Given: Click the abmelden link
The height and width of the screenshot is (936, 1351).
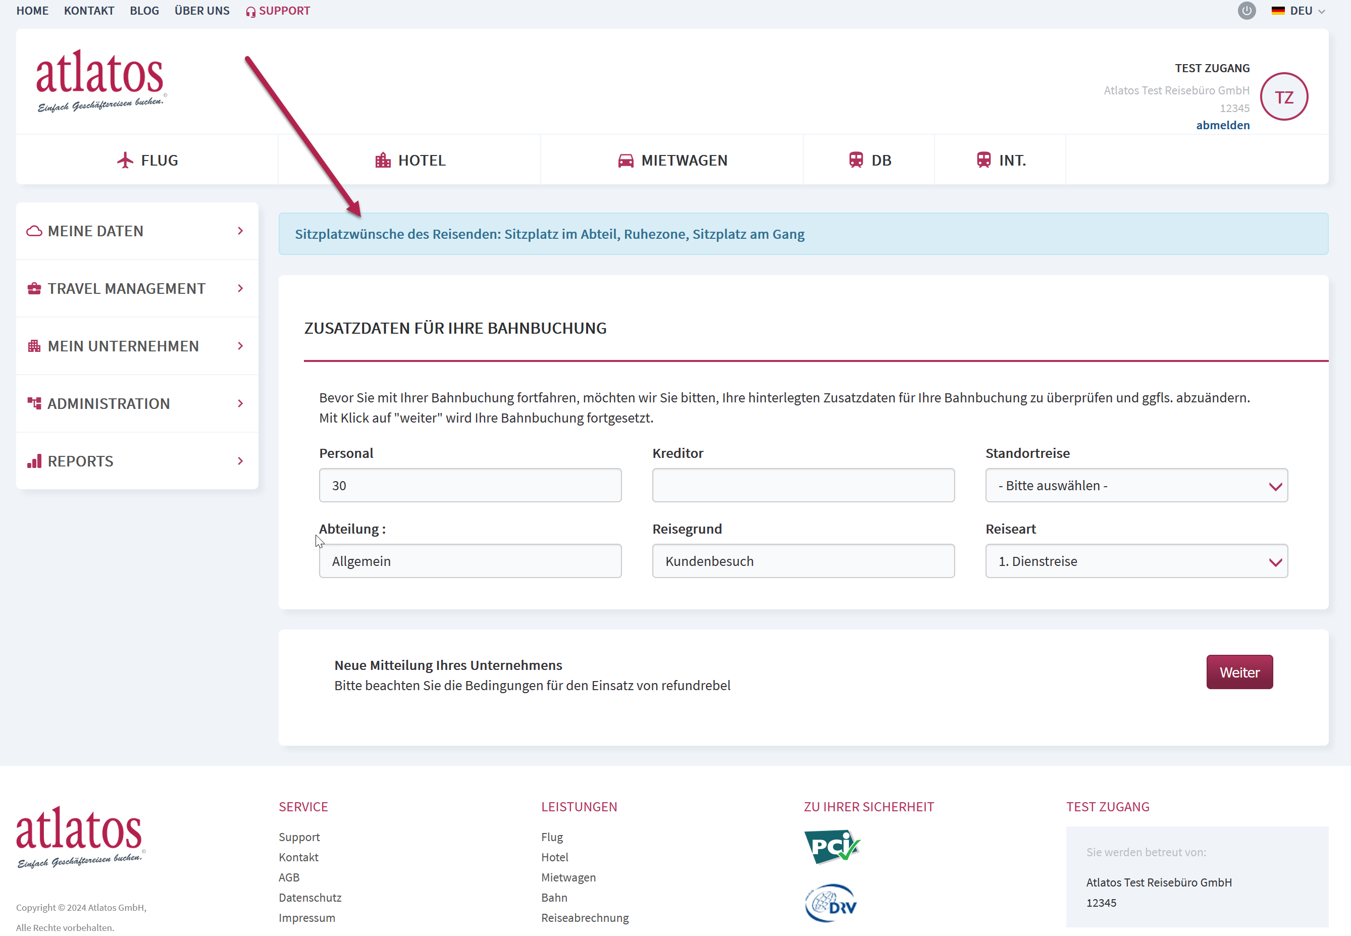Looking at the screenshot, I should (1223, 125).
